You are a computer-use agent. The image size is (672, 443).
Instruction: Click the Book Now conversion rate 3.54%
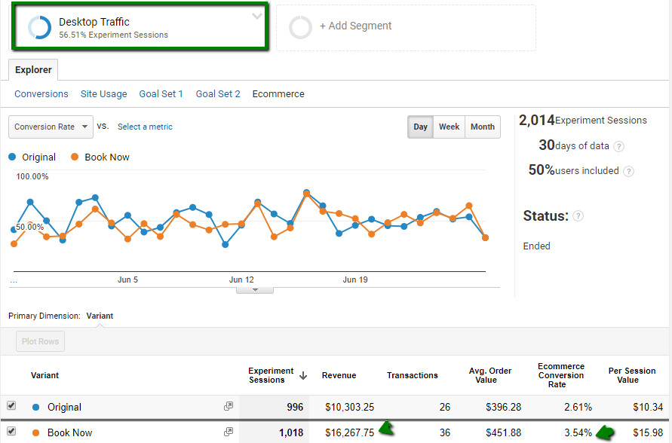pyautogui.click(x=578, y=432)
